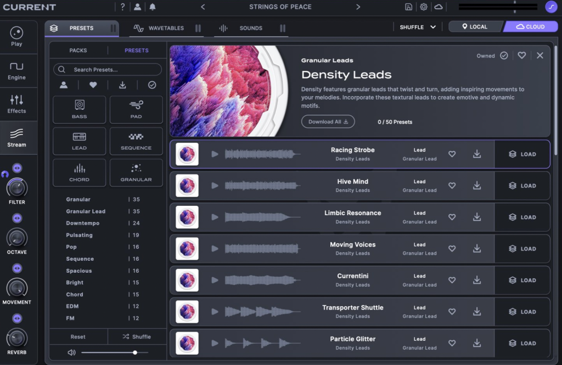The image size is (562, 365).
Task: Expand the Shuffle dropdown
Action: 418,27
